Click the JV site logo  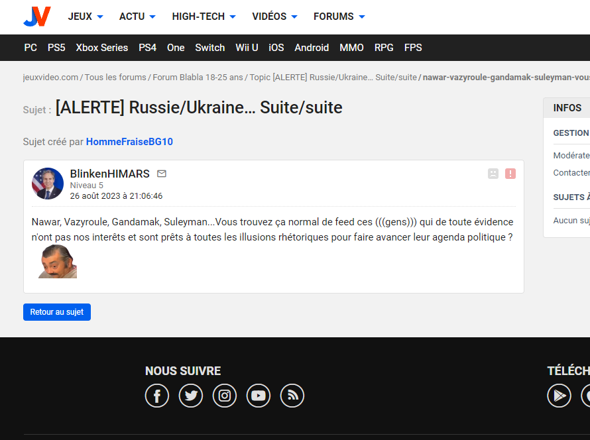(x=36, y=17)
